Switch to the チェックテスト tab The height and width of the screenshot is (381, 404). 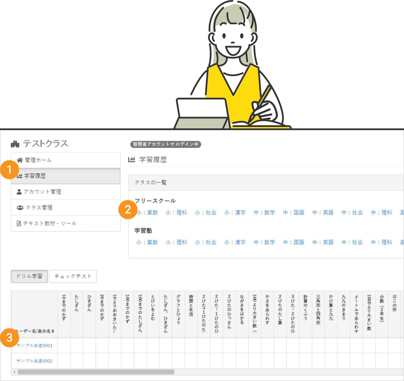(x=73, y=276)
